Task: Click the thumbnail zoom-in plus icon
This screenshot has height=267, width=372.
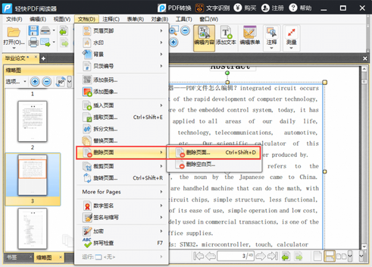Action: [x=35, y=82]
